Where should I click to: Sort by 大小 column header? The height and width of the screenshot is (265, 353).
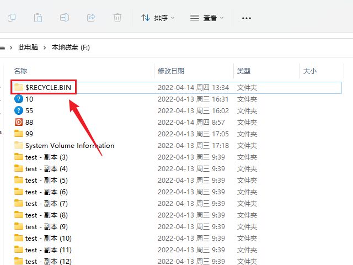(310, 71)
